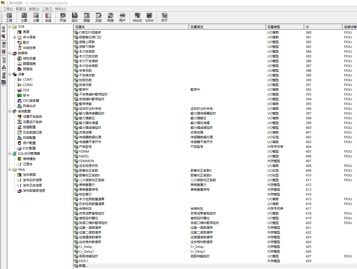Collapse the 系统配置 tree node
Image resolution: width=357 pixels, height=269 pixels.
click(10, 111)
